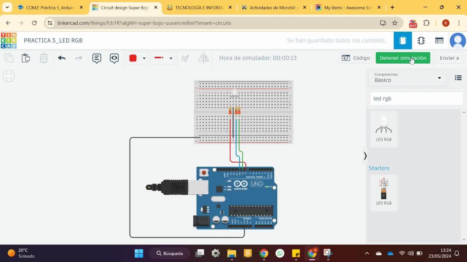Click Detener simulación button
The width and height of the screenshot is (467, 262).
[403, 58]
